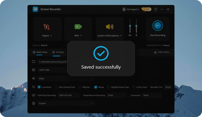Uncheck the Countdown checkbox
The width and height of the screenshot is (202, 117).
[39, 87]
